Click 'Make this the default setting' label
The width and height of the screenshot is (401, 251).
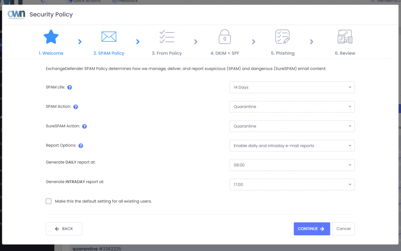pos(103,201)
